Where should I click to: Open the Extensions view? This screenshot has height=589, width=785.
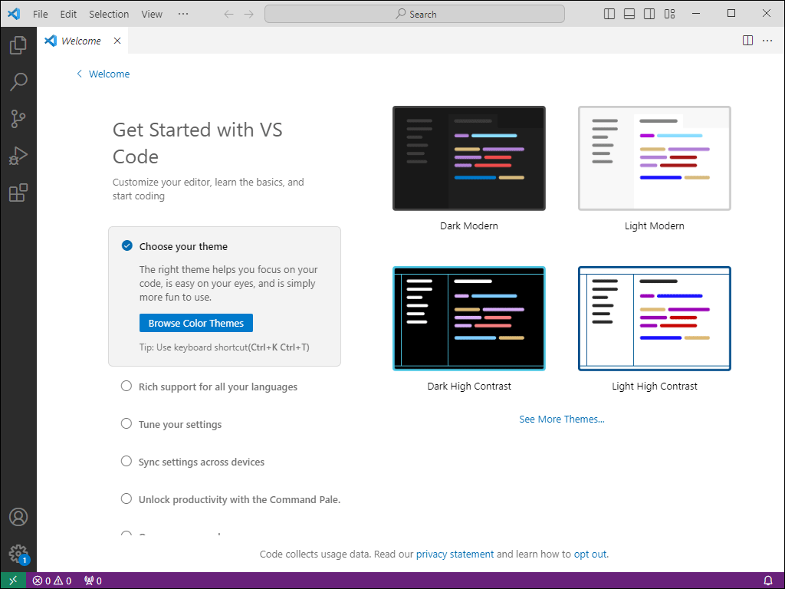(18, 192)
